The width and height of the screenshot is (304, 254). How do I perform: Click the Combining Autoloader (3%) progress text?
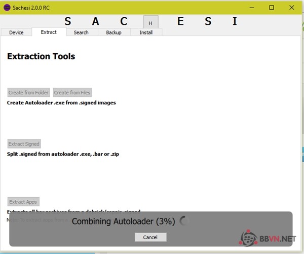click(x=123, y=222)
